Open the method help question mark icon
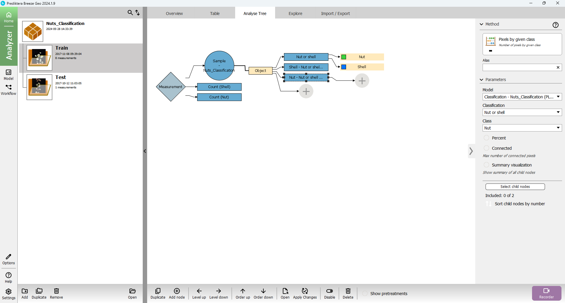 pyautogui.click(x=555, y=25)
